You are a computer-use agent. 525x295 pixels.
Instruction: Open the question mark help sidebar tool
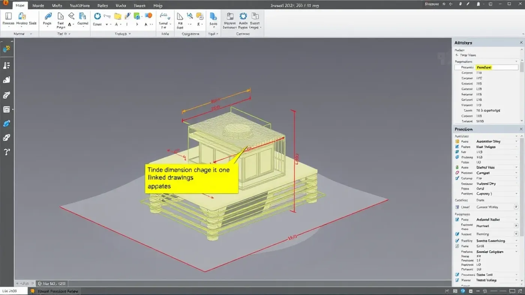point(6,152)
